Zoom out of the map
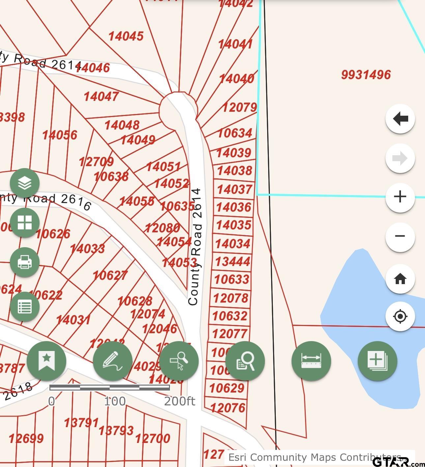The image size is (425, 467). pos(400,236)
